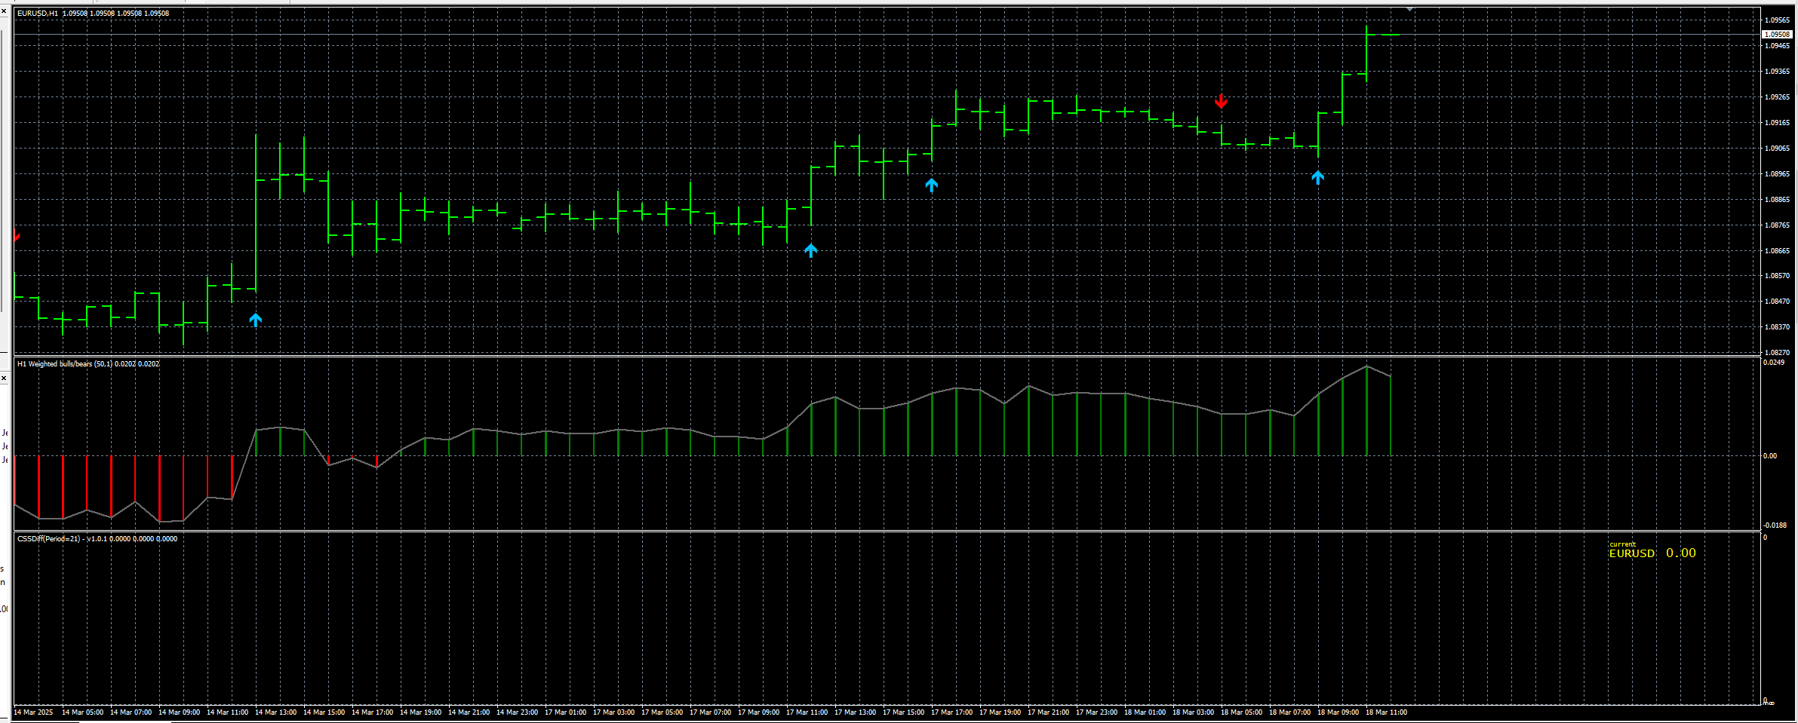The width and height of the screenshot is (1798, 723).
Task: Click the yellow 'current' caption text
Action: pos(1622,544)
